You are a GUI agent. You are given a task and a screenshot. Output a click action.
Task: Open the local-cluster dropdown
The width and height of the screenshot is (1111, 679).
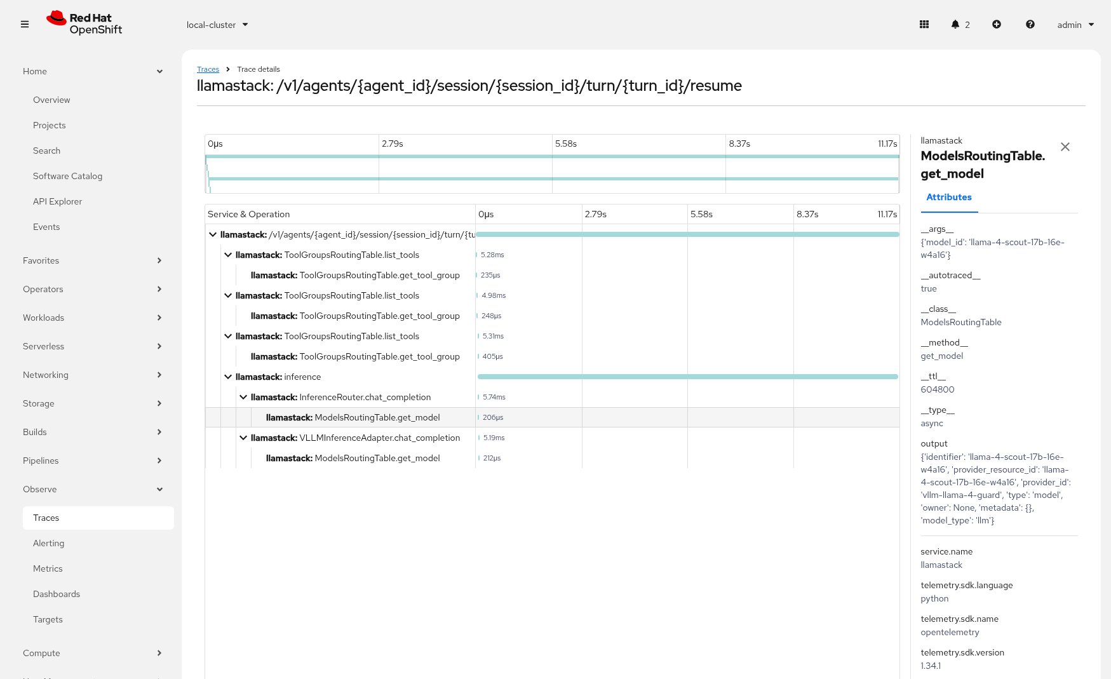tap(217, 25)
